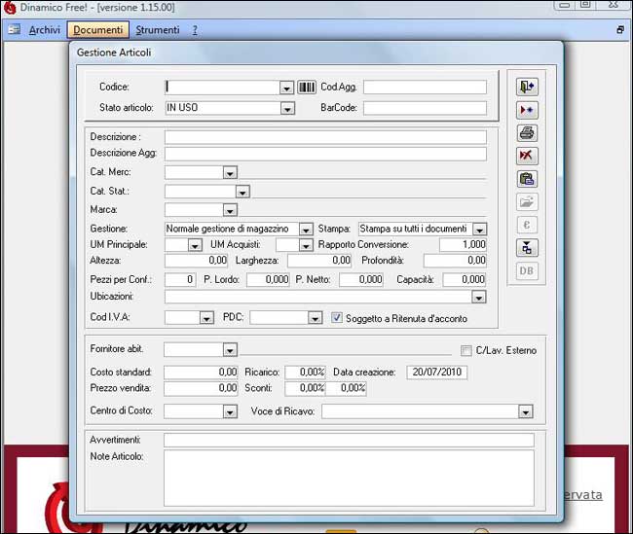Viewport: 633px width, 534px height.
Task: Click the Prezzo vendita input field
Action: tap(201, 388)
